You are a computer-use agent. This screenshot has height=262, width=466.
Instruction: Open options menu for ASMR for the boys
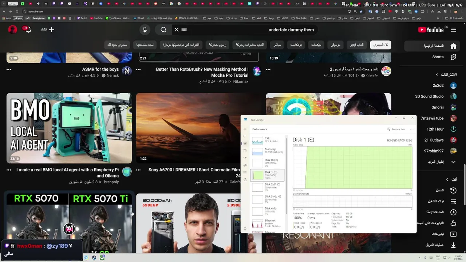[x=9, y=70]
